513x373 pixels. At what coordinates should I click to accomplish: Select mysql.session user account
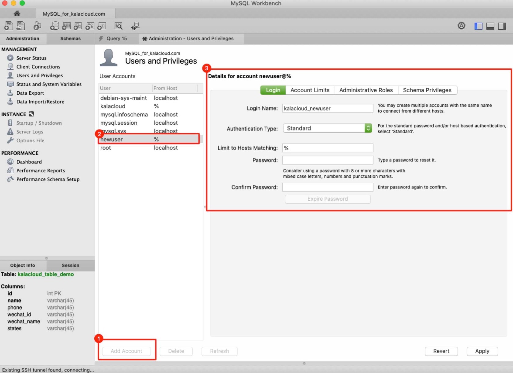[151, 123]
